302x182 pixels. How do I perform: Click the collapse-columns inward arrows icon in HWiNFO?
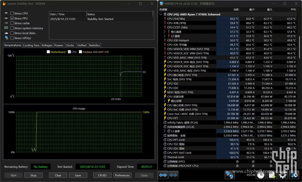coord(173,175)
